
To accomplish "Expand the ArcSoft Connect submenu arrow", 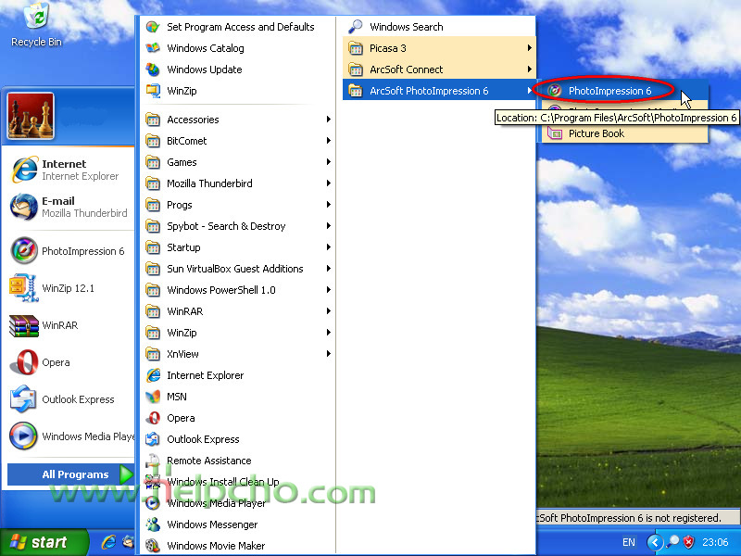I will click(530, 69).
